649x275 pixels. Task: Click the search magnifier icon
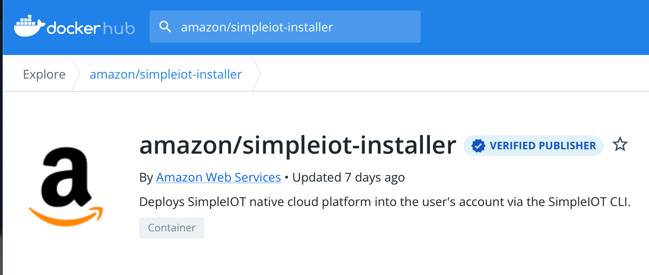click(165, 27)
